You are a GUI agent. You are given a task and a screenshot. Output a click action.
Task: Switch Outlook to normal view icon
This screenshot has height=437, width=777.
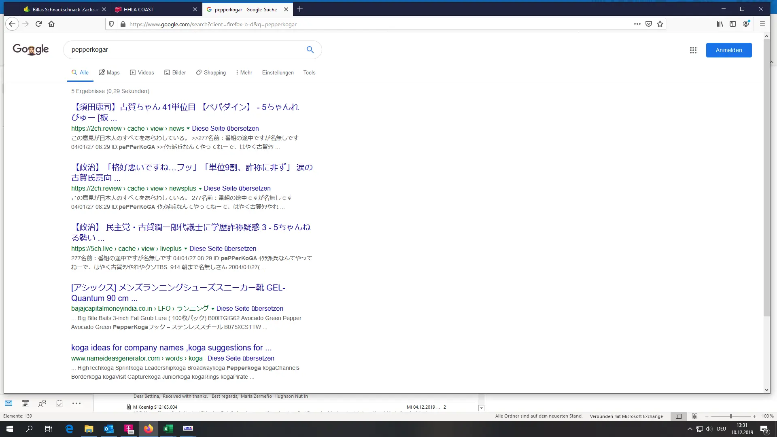[679, 416]
